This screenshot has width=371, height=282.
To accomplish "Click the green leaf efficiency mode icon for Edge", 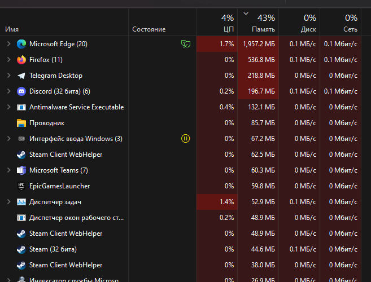I will 185,44.
